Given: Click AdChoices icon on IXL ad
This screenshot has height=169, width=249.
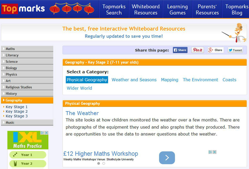Looking at the screenshot, I should click(x=42, y=133).
